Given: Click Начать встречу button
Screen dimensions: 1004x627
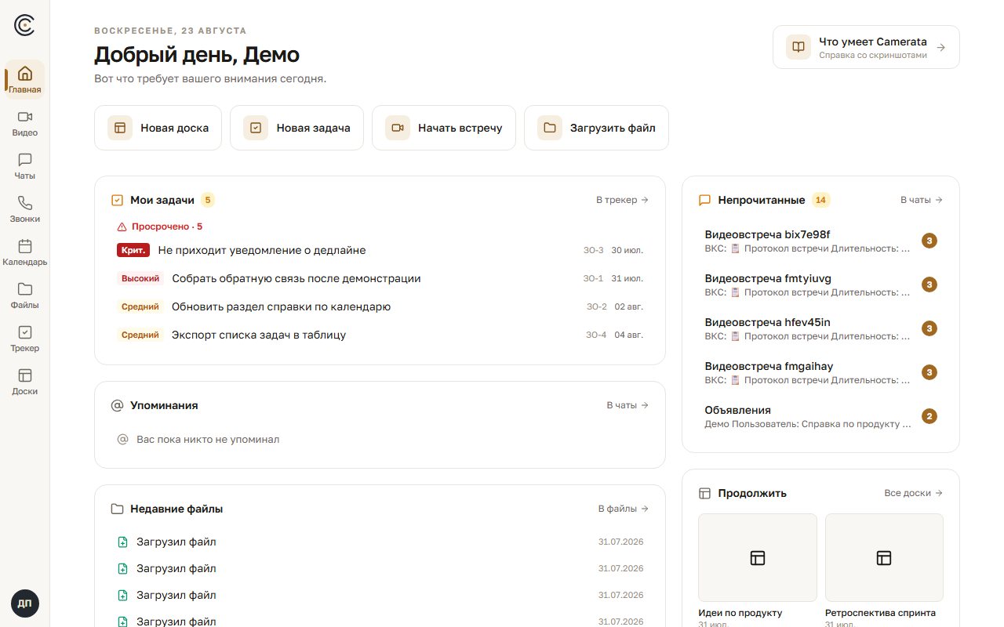Looking at the screenshot, I should point(444,128).
